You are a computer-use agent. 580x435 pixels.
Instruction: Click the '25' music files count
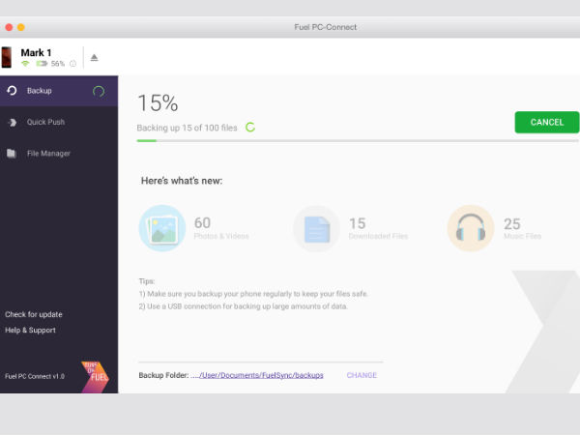coord(512,224)
